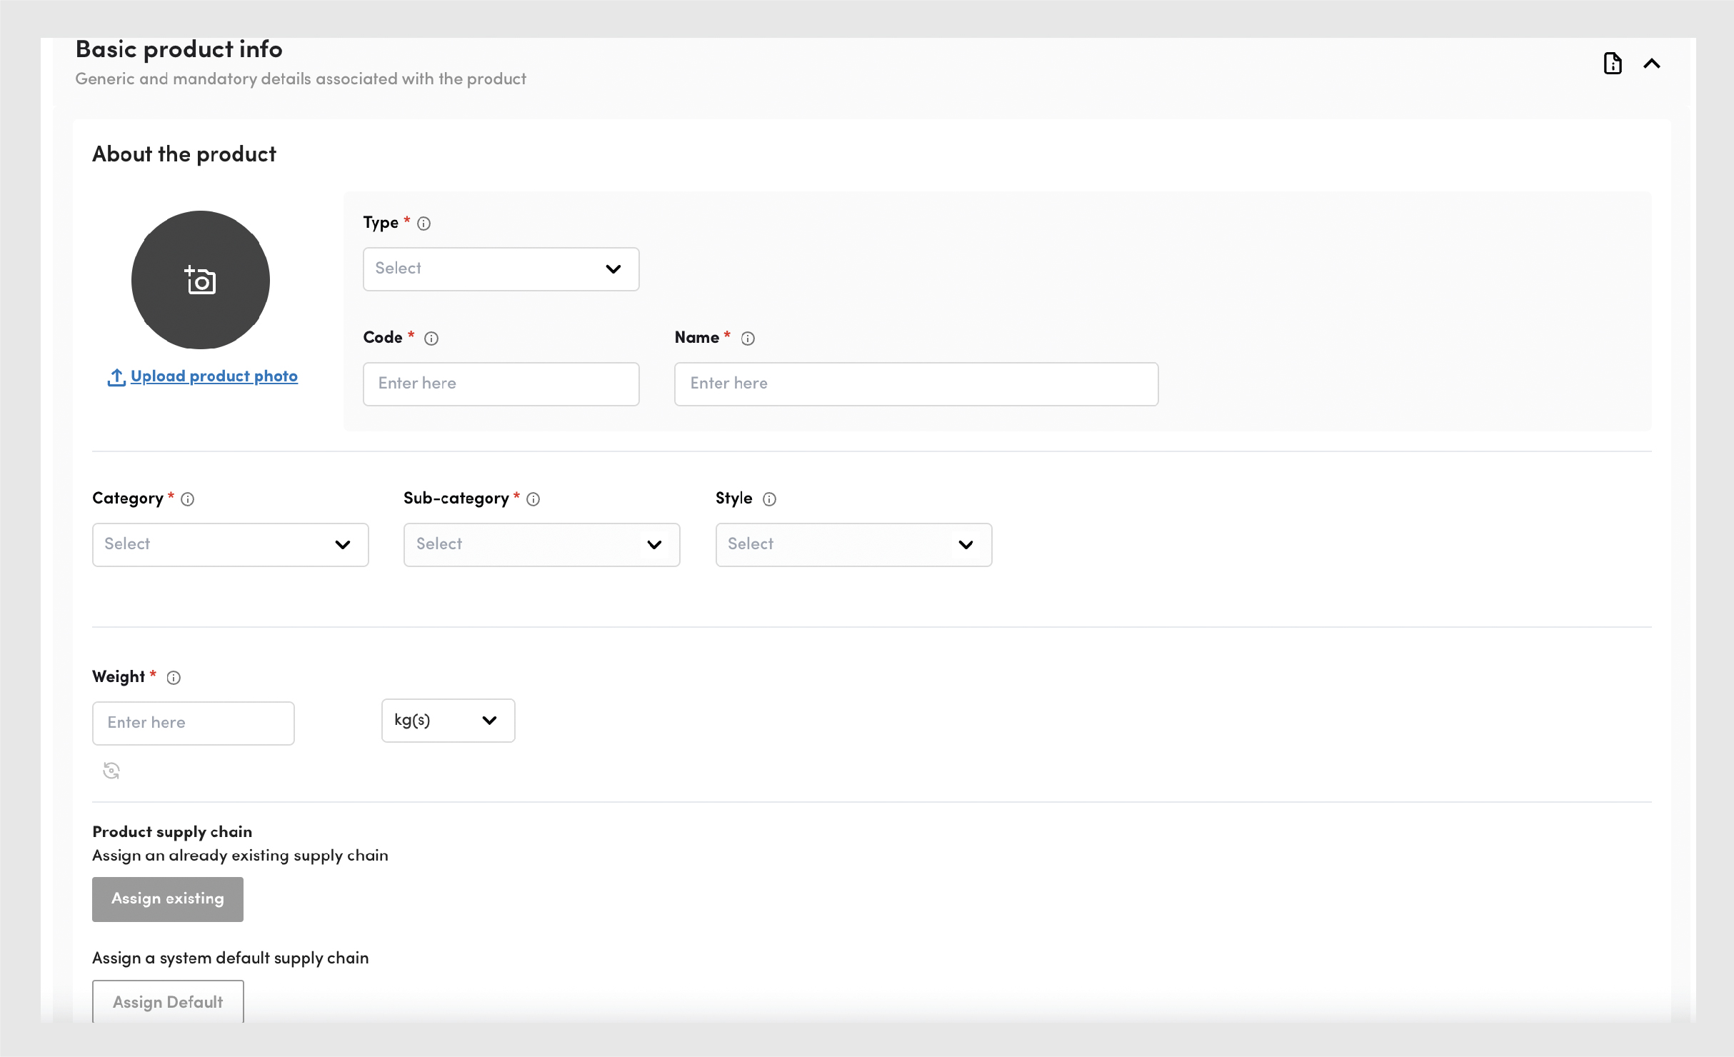This screenshot has height=1057, width=1734.
Task: Open the Sub-category dropdown
Action: click(x=541, y=545)
